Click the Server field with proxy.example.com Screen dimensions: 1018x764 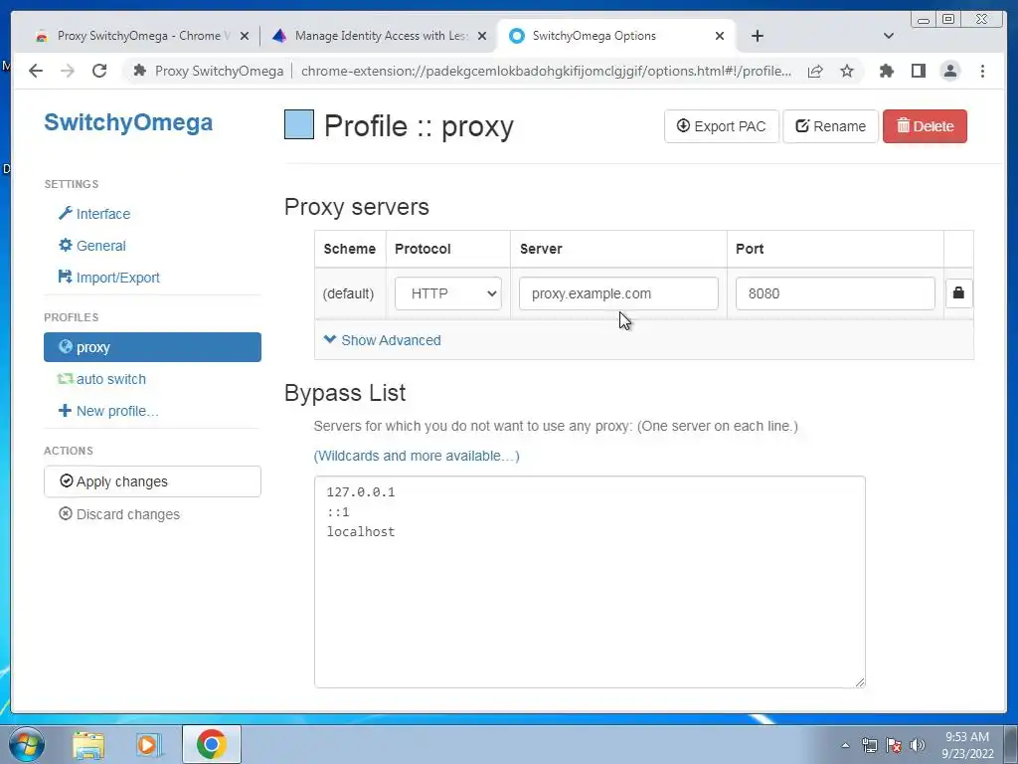pyautogui.click(x=618, y=293)
